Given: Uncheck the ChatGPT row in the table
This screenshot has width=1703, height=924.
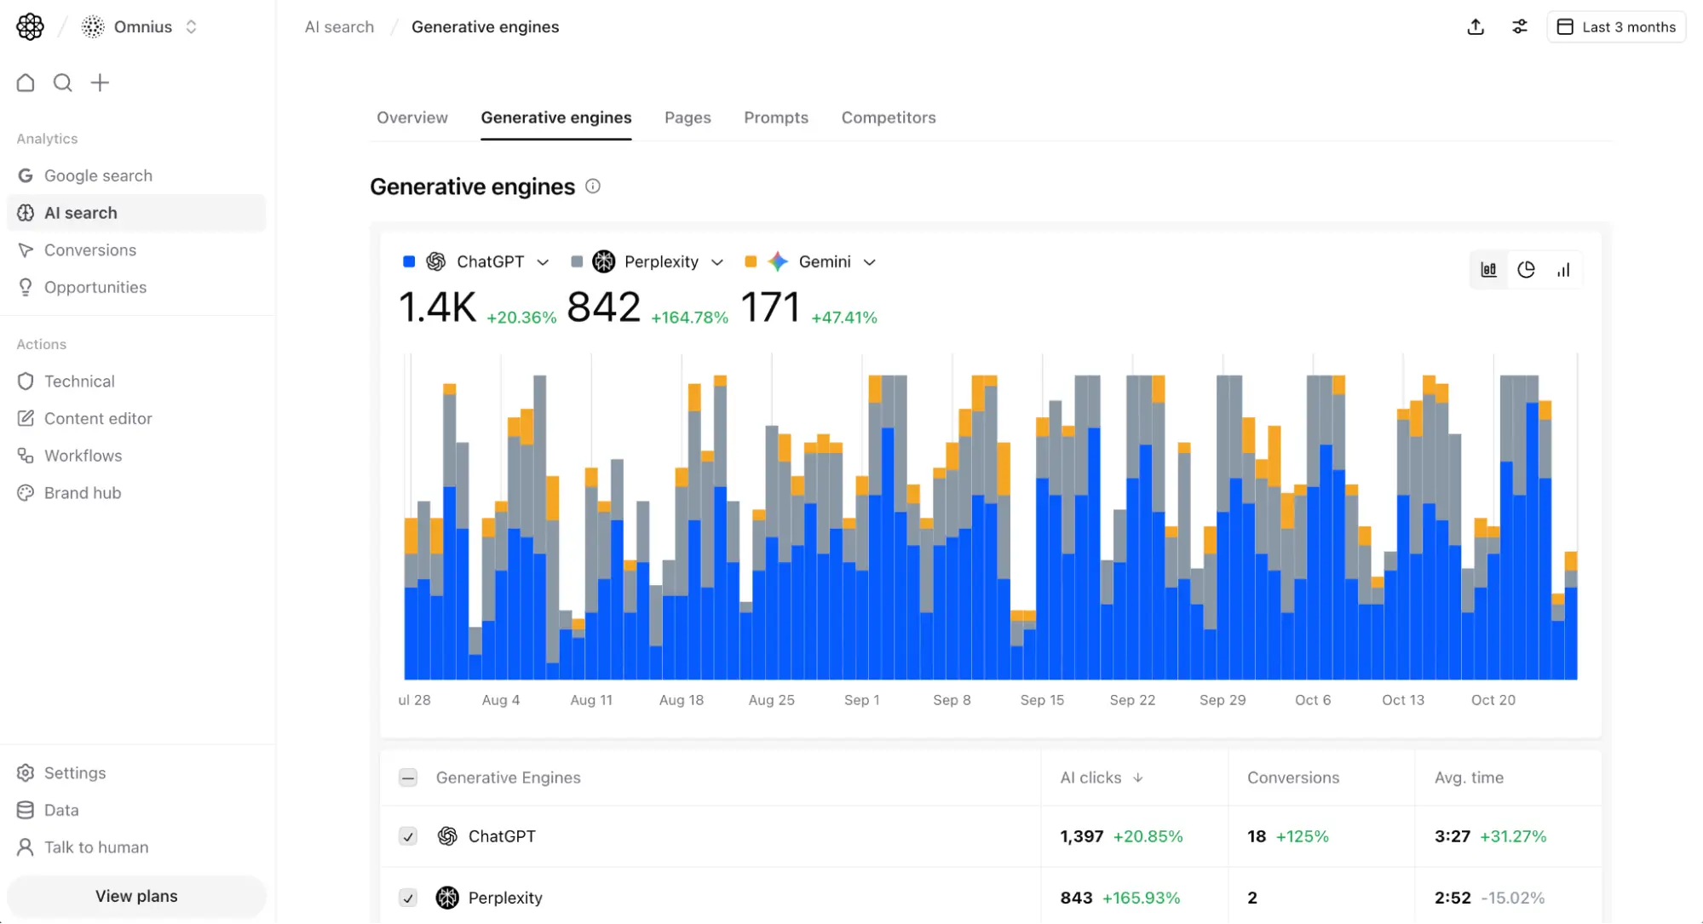Looking at the screenshot, I should click(x=408, y=836).
